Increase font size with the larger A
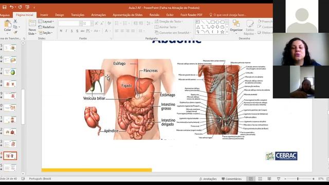This screenshot has height=185, width=329. coord(97,23)
